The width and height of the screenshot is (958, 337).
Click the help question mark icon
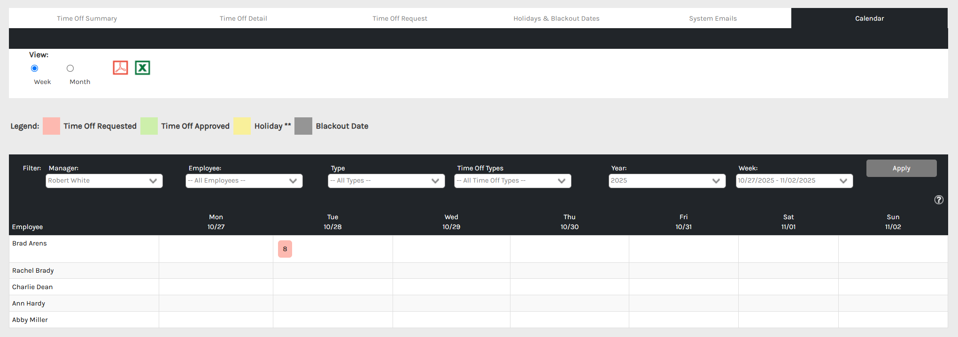point(939,200)
